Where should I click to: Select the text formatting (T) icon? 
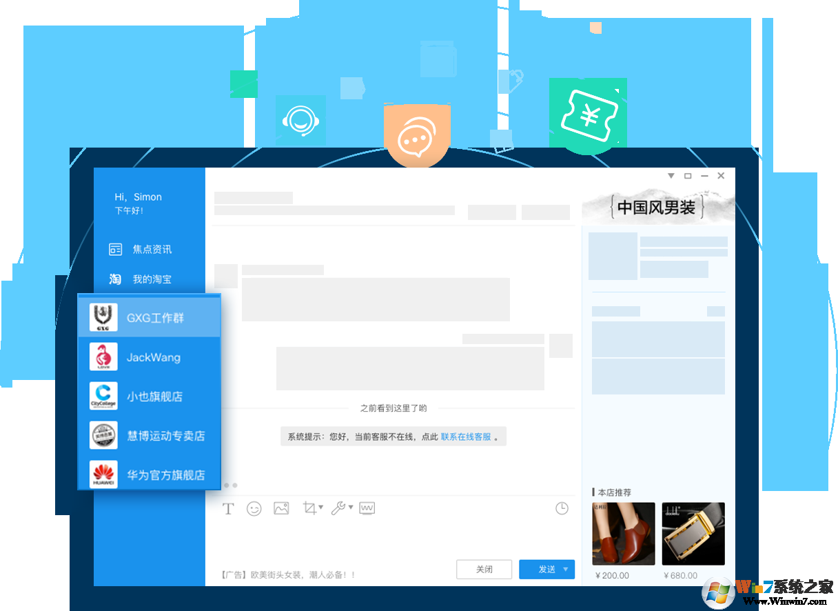coord(228,508)
